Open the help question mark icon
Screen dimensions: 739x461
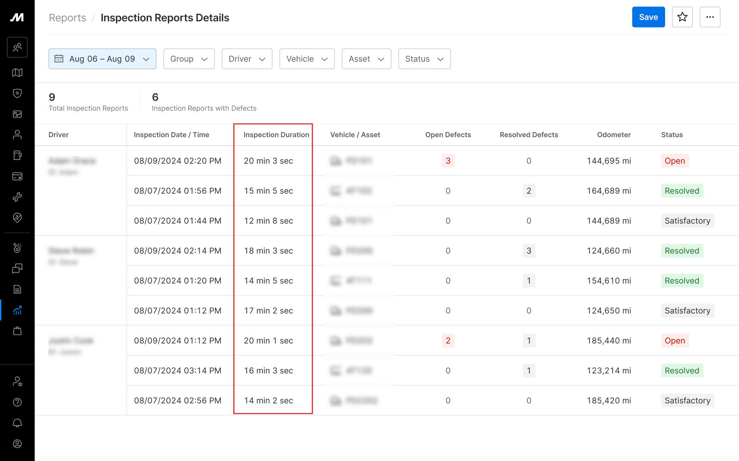coord(17,402)
